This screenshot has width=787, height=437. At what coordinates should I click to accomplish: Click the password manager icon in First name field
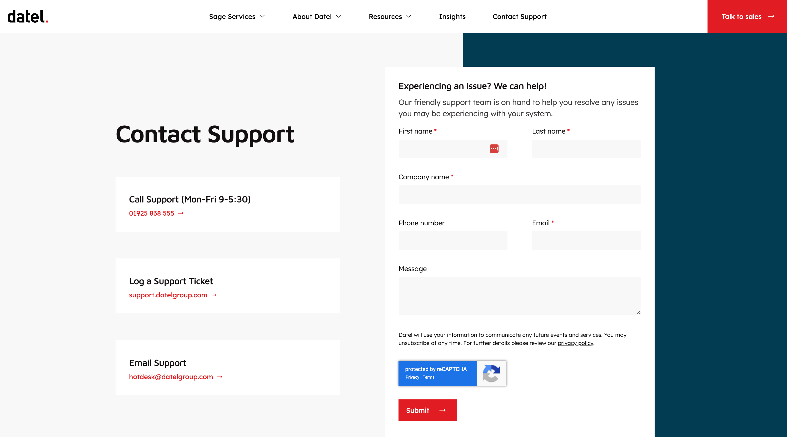494,149
